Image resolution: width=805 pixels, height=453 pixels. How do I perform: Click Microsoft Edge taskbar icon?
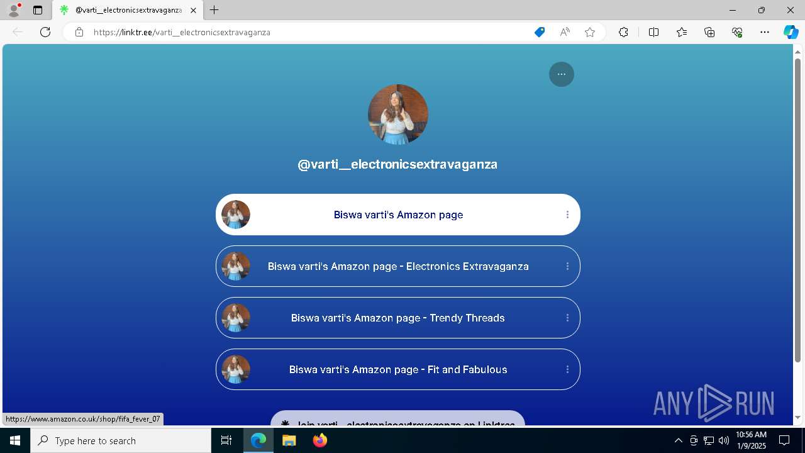(x=258, y=440)
